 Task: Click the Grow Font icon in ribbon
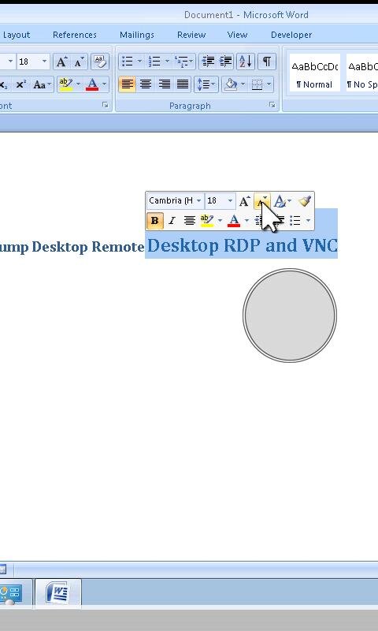(x=61, y=62)
